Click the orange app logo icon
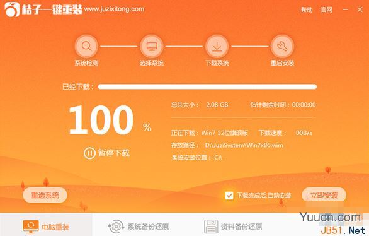Screen dimensions: 369x236 [x=12, y=9]
